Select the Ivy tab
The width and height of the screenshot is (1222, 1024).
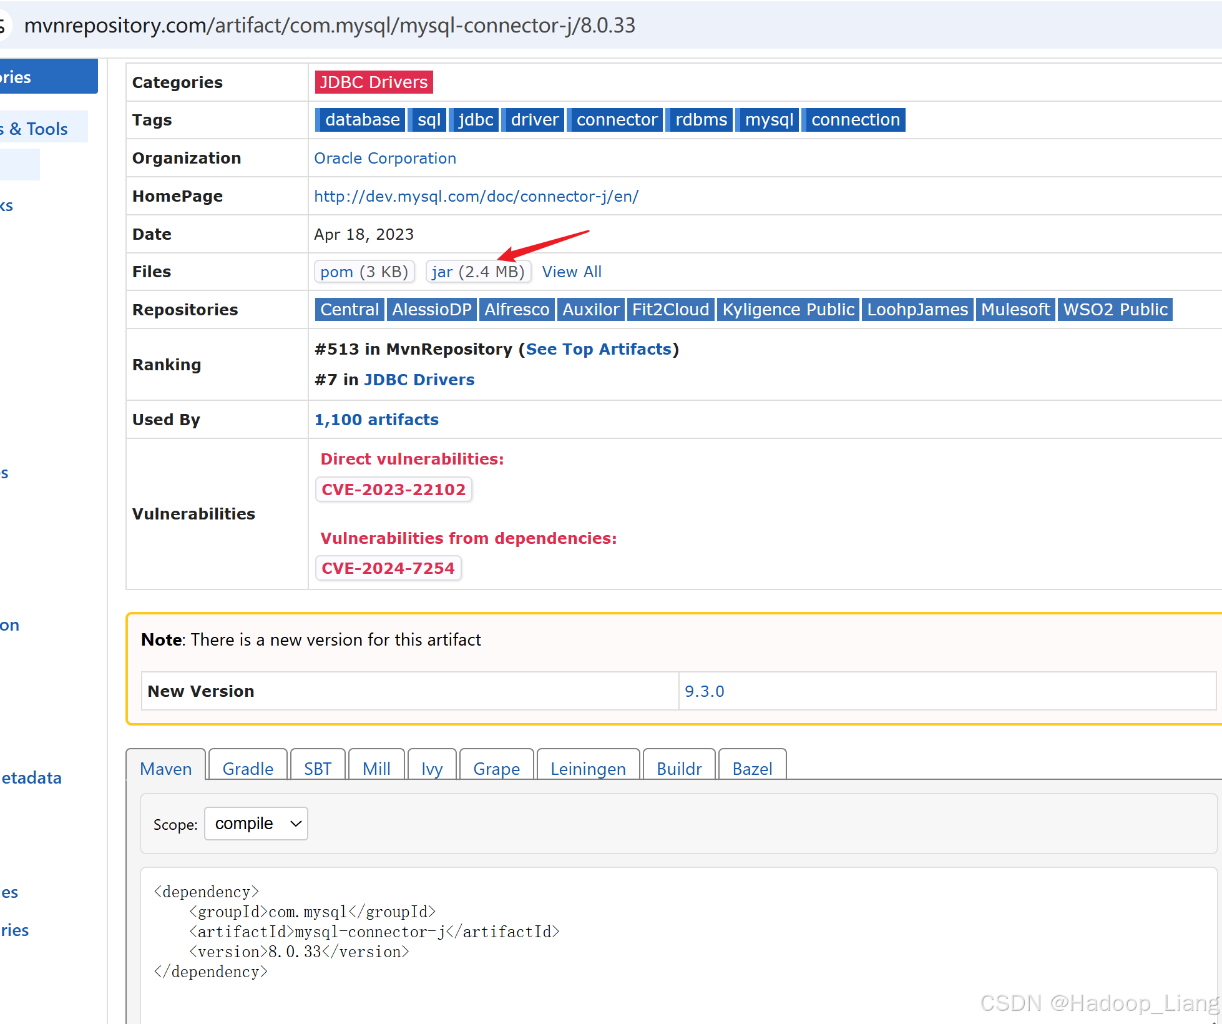432,769
